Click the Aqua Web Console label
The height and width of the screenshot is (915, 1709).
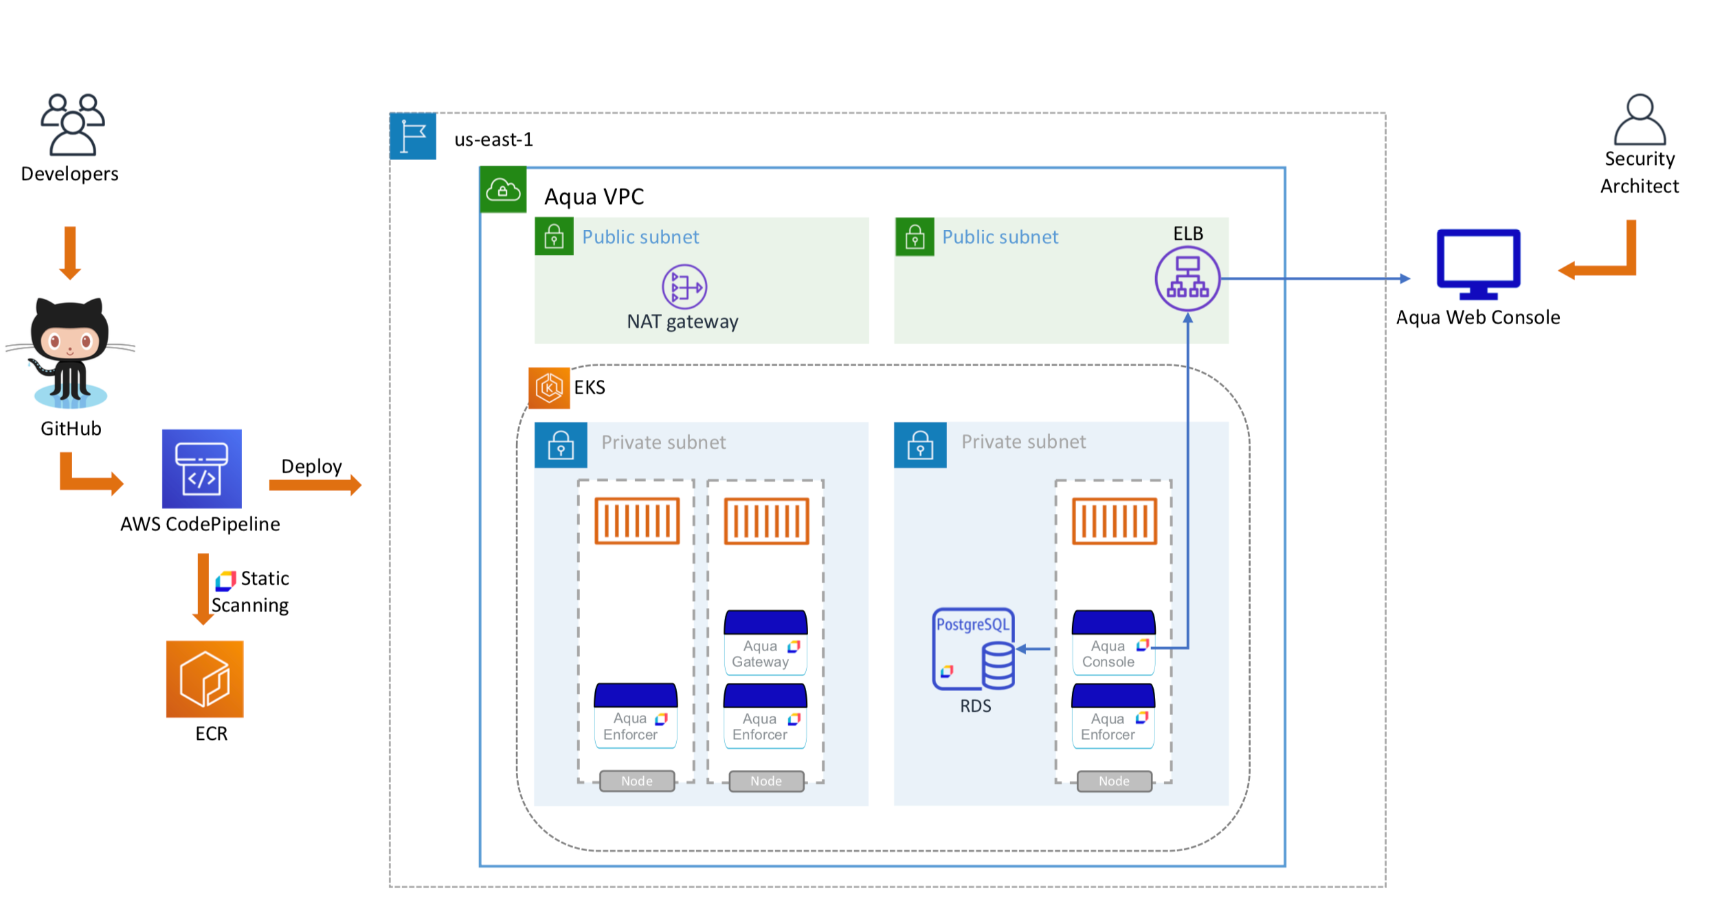[x=1478, y=317]
